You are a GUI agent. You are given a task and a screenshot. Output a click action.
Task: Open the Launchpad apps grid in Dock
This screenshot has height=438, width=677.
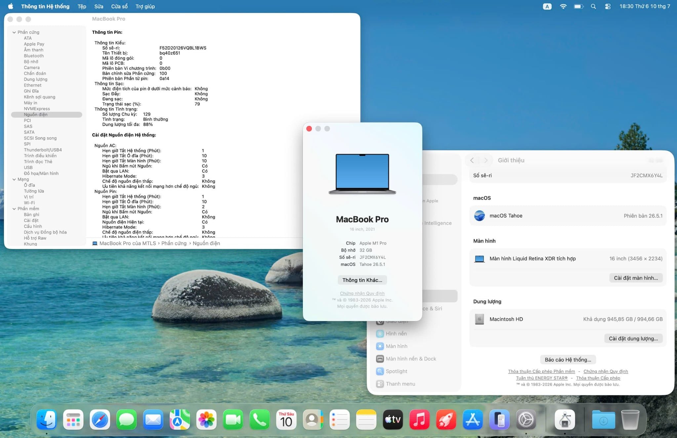pos(73,419)
